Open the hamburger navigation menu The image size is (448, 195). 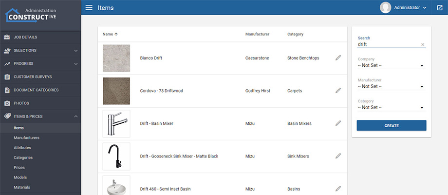point(89,7)
